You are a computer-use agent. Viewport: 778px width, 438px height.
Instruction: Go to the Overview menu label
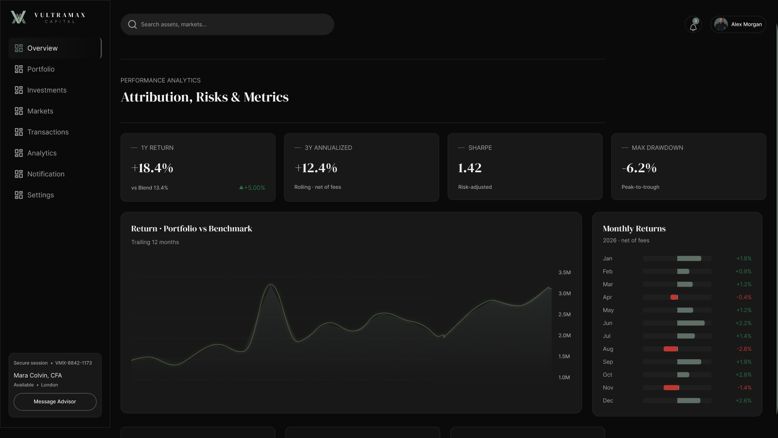tap(42, 48)
